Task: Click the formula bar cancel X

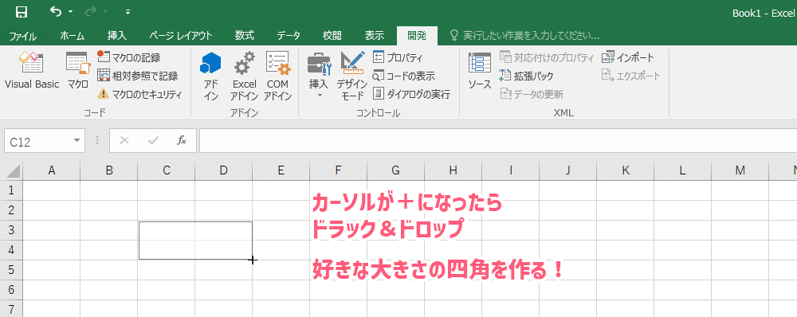Action: pyautogui.click(x=124, y=141)
